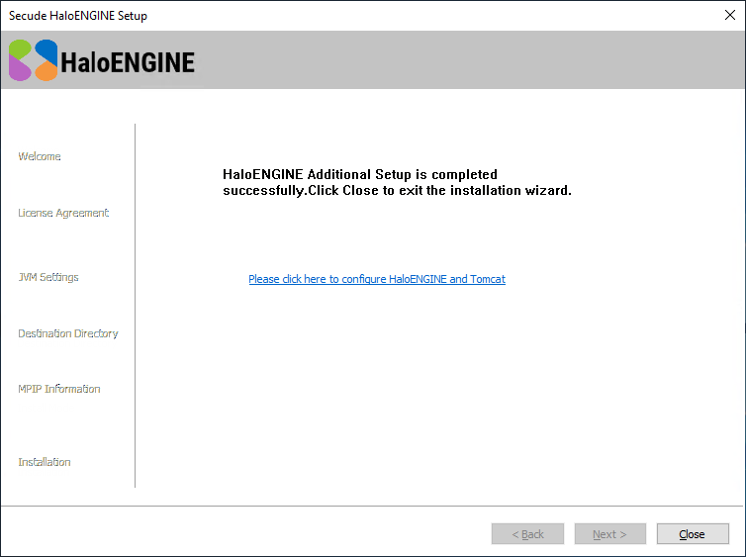
Task: Click the HaloENGINE logo icon
Action: (x=33, y=60)
